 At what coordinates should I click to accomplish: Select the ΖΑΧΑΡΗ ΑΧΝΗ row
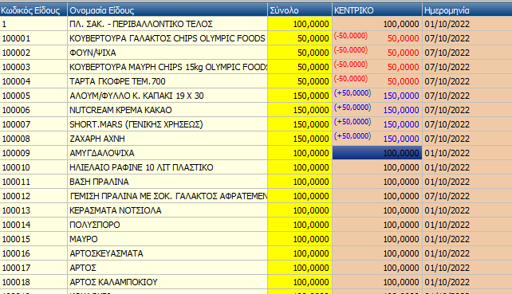256,139
